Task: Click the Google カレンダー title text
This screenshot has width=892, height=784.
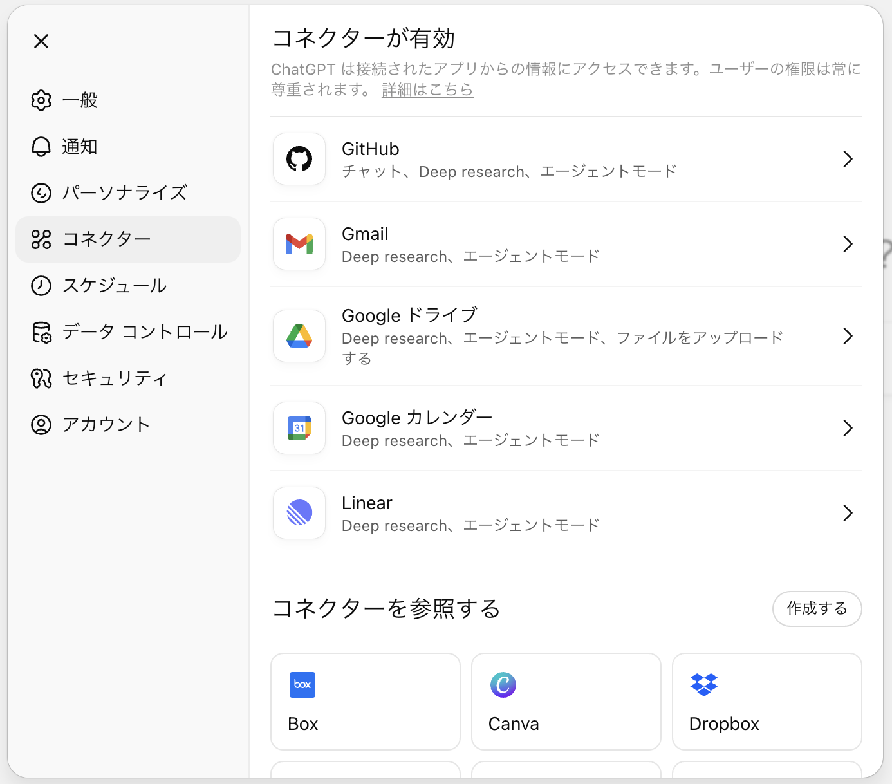Action: point(417,418)
